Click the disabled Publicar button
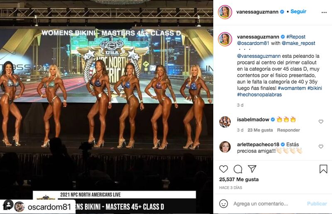 [x=317, y=204]
